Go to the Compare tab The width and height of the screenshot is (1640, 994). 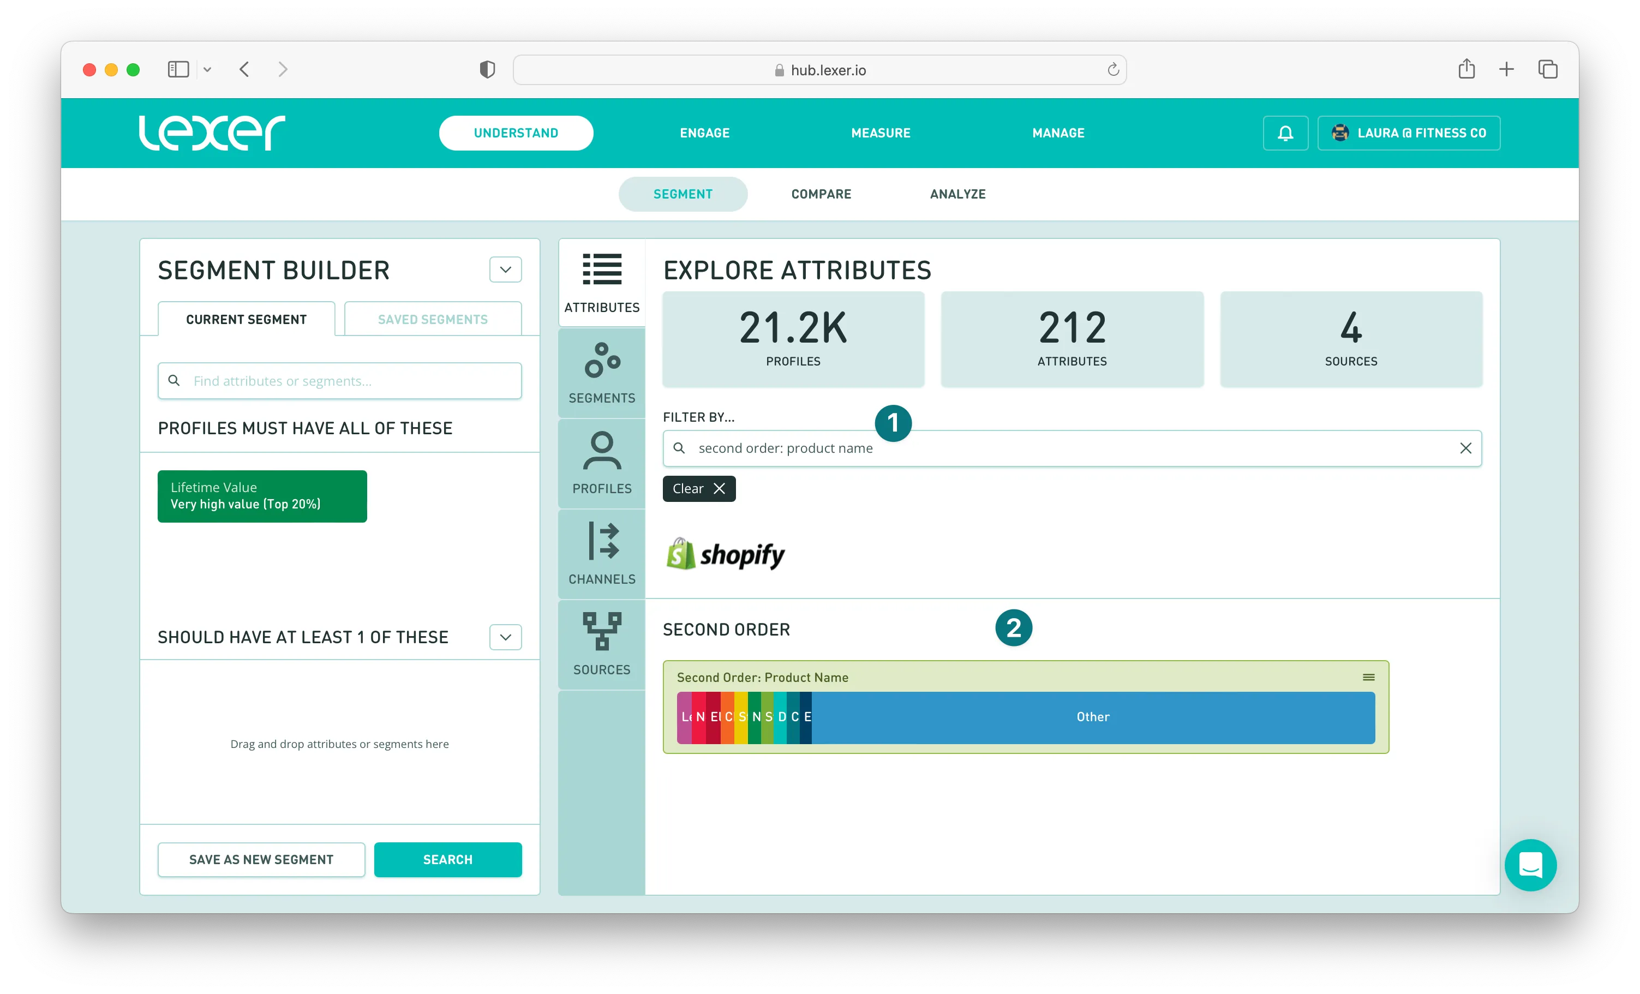click(821, 194)
